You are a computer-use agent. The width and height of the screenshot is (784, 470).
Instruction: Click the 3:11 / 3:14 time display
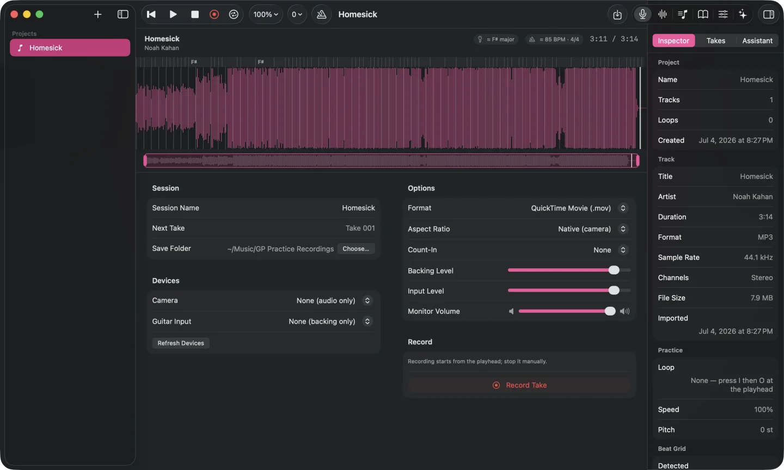pyautogui.click(x=614, y=39)
